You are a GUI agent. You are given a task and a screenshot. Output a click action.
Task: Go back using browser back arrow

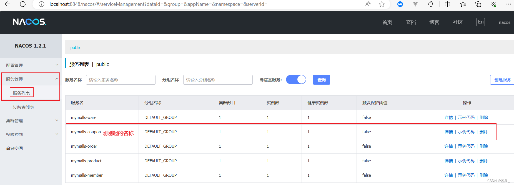pos(7,4)
